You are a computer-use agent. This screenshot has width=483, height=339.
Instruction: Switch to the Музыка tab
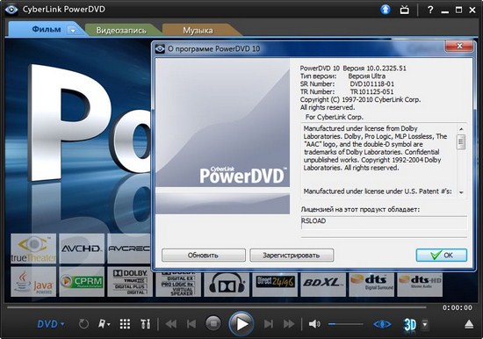[x=198, y=31]
